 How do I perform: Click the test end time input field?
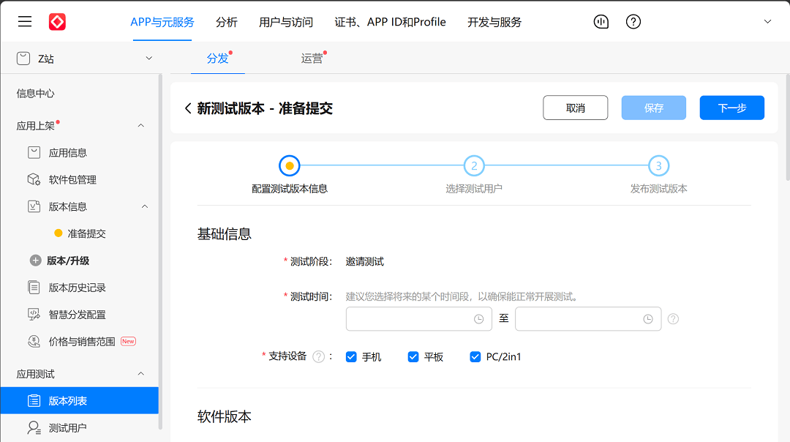[x=588, y=319]
